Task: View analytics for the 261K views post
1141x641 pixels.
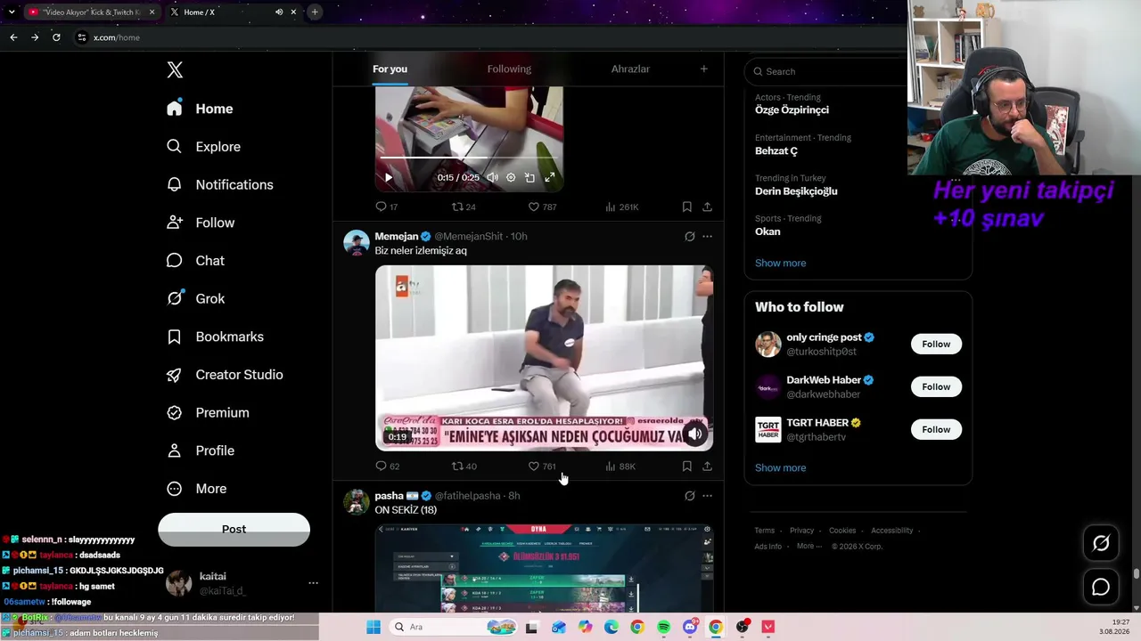Action: [x=621, y=207]
